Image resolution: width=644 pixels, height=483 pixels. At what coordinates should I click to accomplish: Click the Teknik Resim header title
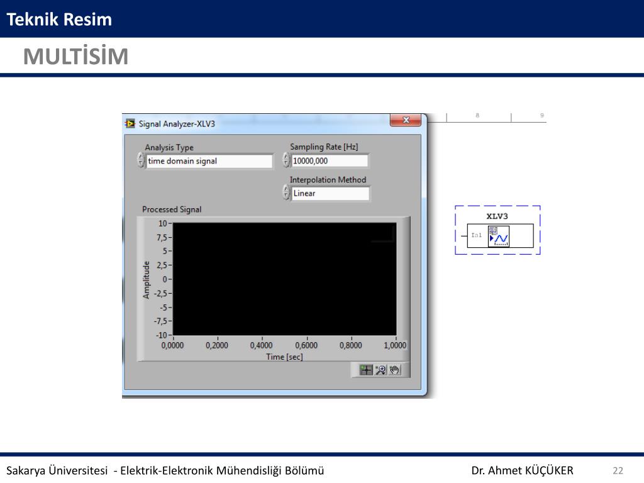click(59, 19)
